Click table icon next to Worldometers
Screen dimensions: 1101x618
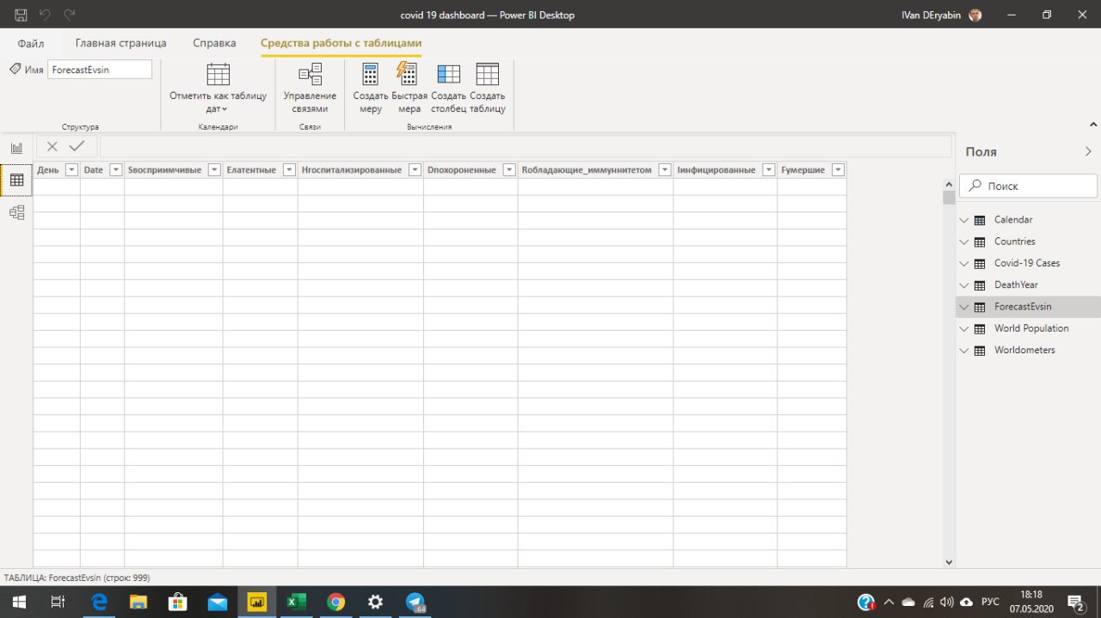pyautogui.click(x=980, y=351)
